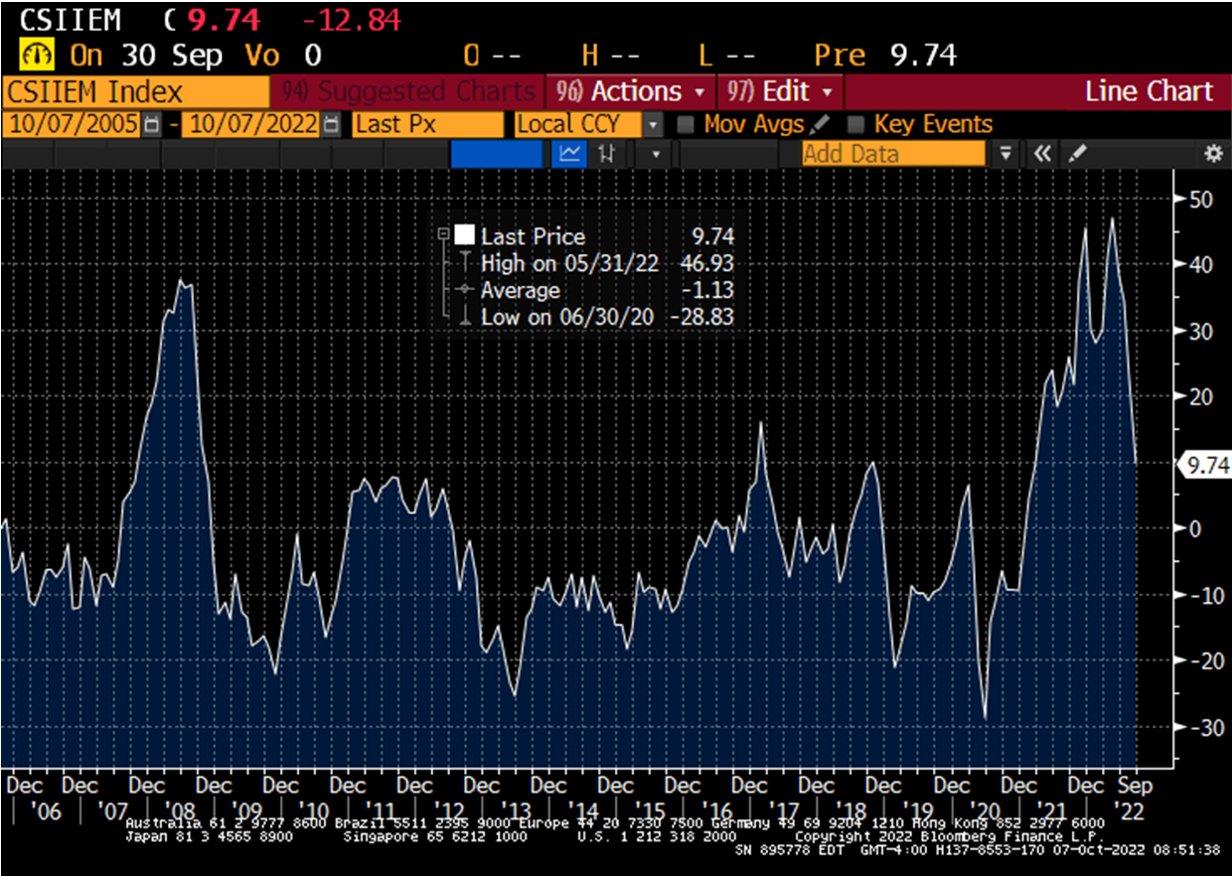
Task: Open the Local CCY dropdown
Action: tap(654, 124)
